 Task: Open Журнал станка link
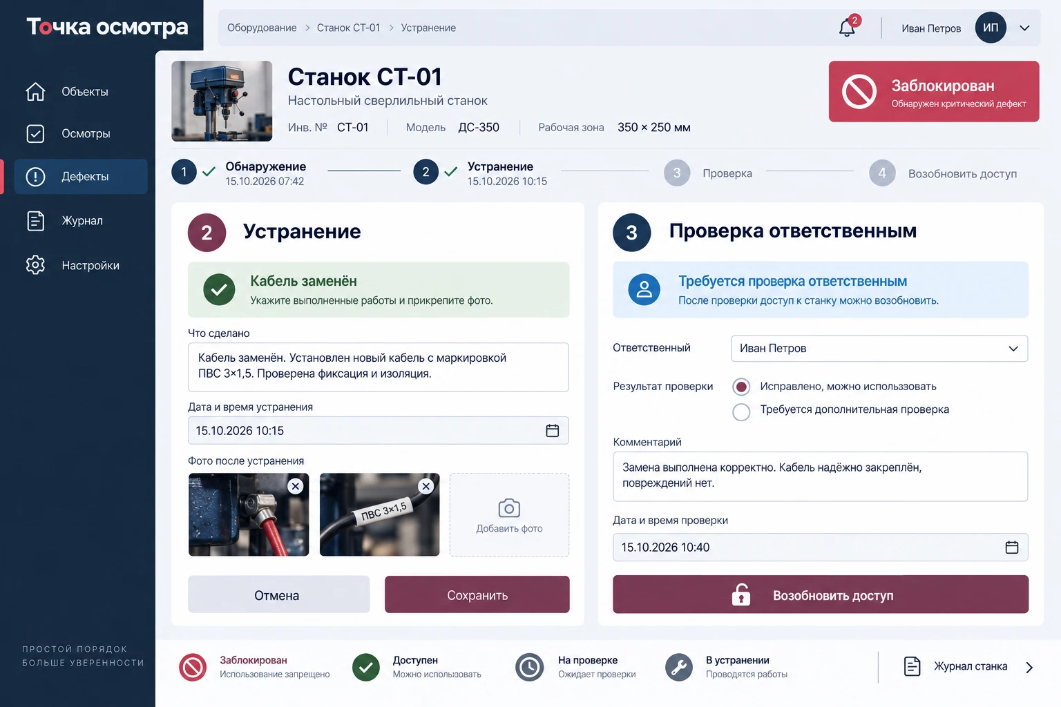pos(970,667)
